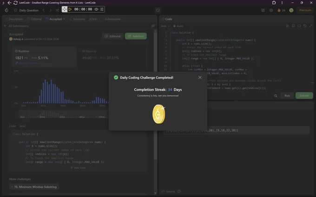The image size is (316, 197).
Task: Click the streak fire counter 34
Action: 281,10
